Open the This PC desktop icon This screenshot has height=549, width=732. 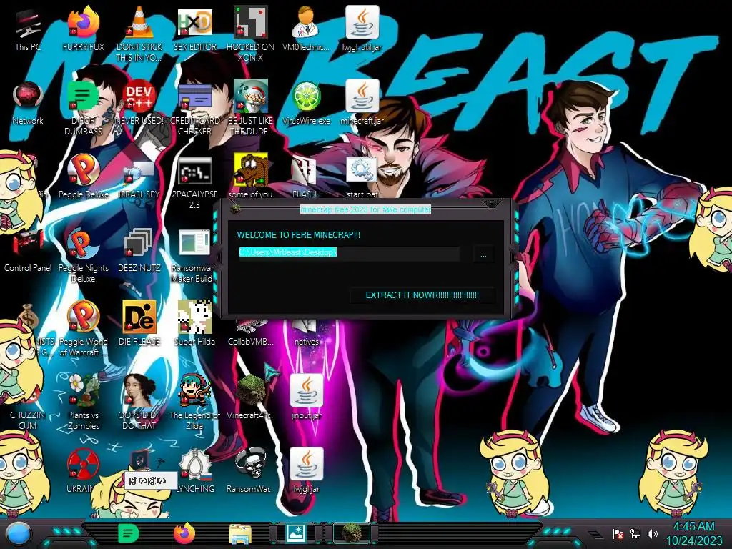[x=28, y=29]
